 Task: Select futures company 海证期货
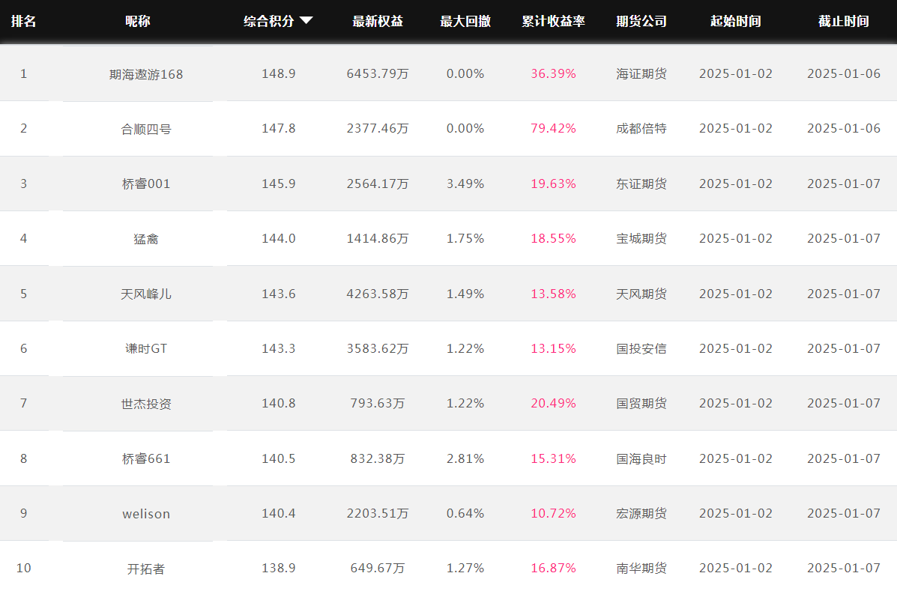(641, 73)
